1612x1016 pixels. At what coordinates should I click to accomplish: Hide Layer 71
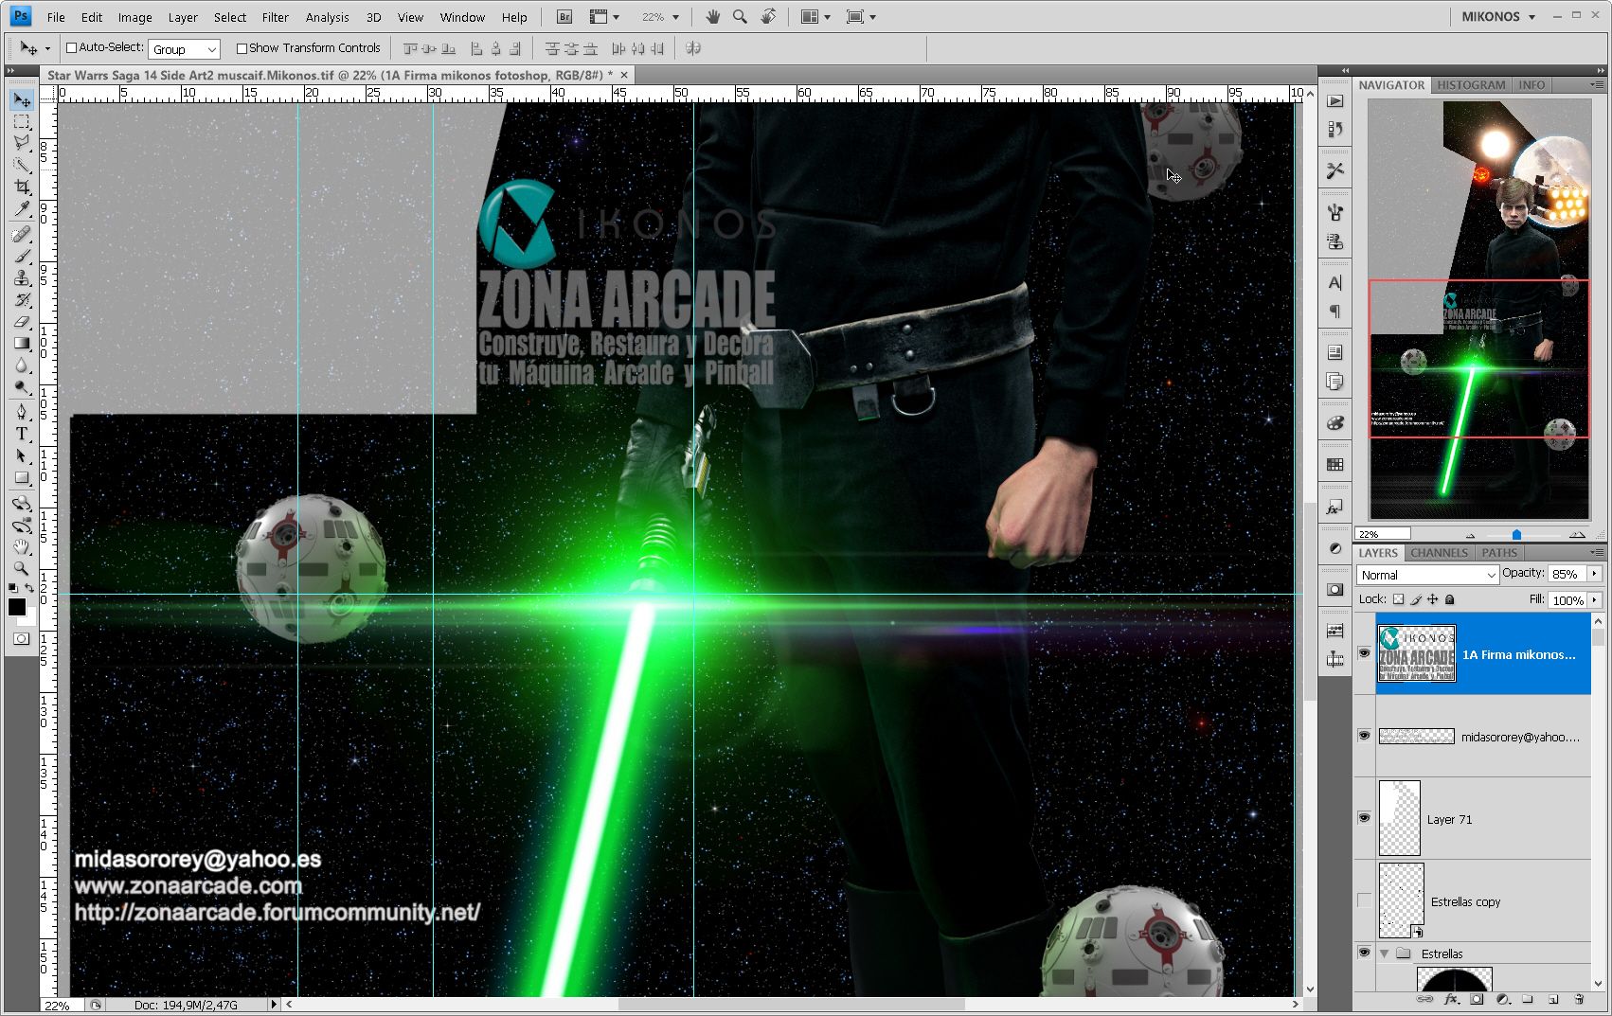pos(1364,818)
